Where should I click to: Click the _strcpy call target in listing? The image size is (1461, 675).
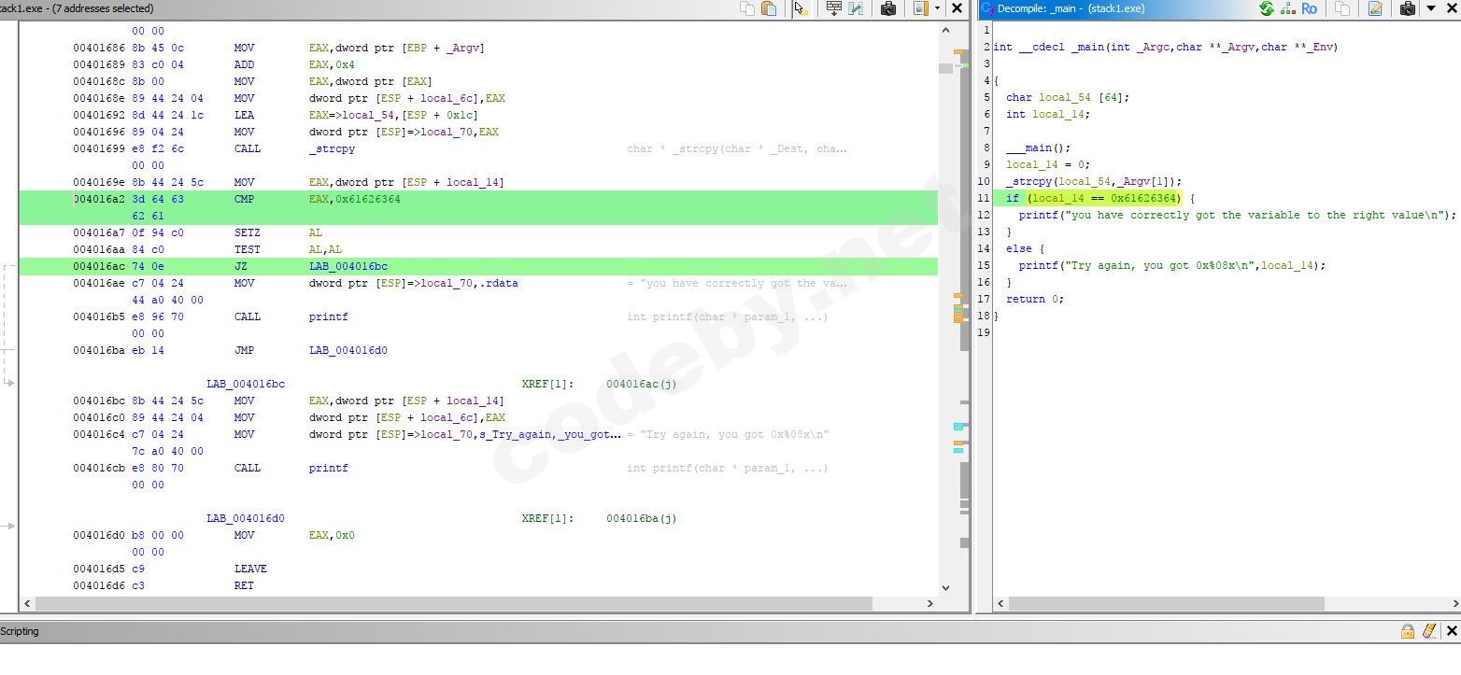pos(332,149)
